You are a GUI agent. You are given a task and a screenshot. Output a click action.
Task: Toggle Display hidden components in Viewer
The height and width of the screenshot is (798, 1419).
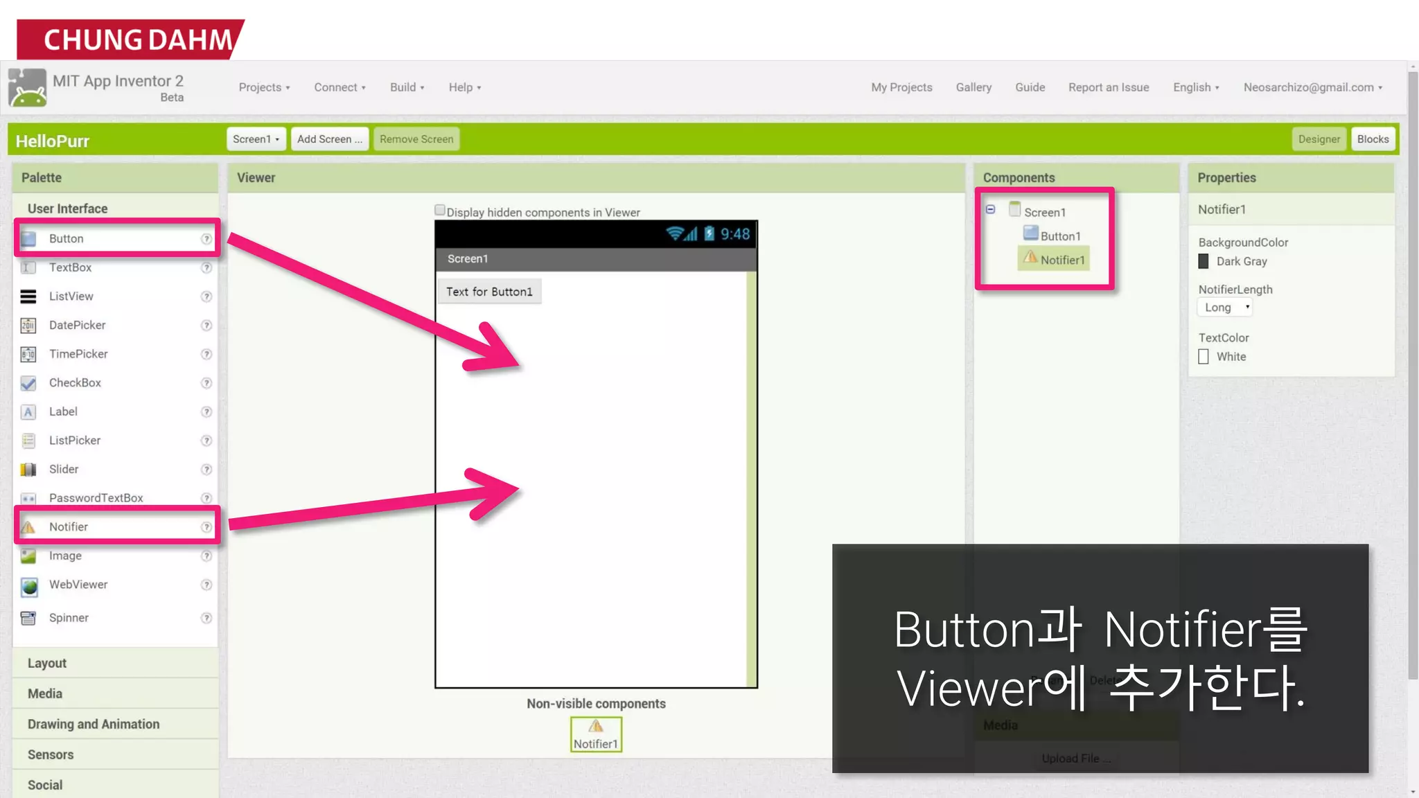(x=440, y=210)
